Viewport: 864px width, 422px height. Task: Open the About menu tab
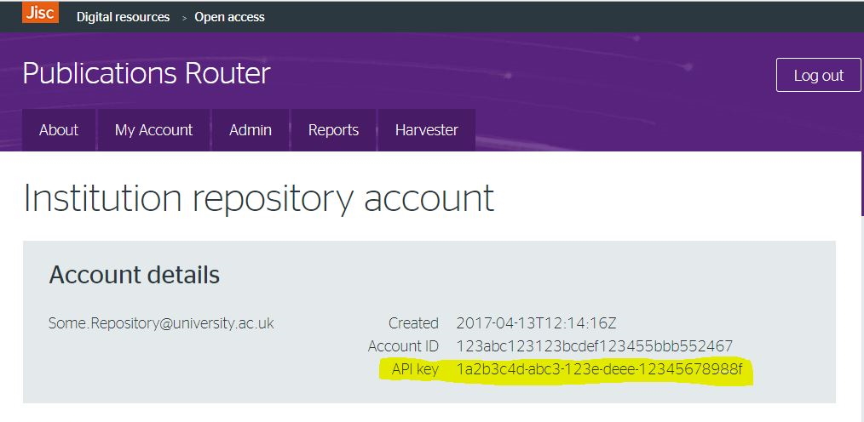[x=59, y=130]
